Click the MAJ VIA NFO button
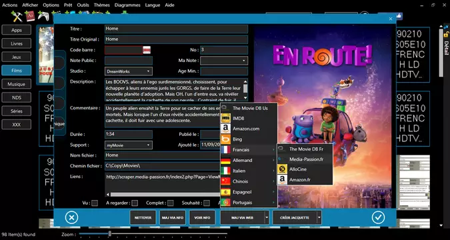This screenshot has height=240, width=450. (x=173, y=217)
